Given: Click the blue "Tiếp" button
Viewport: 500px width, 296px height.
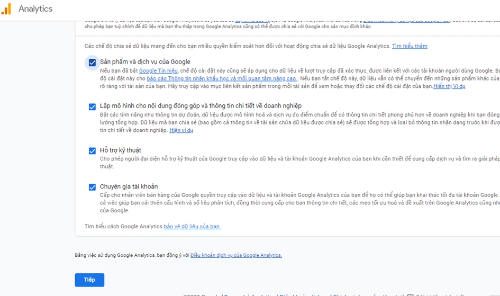Looking at the screenshot, I should click(89, 280).
